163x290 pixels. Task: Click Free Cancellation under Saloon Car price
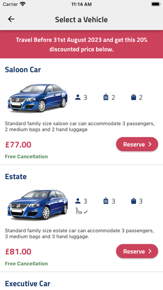(x=26, y=157)
